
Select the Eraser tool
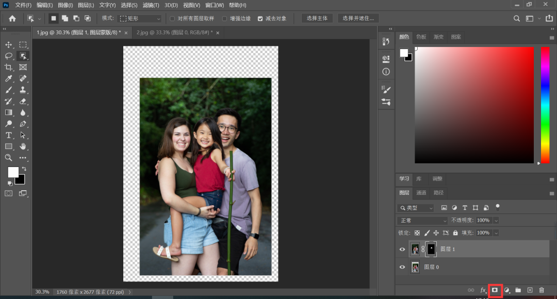[23, 101]
